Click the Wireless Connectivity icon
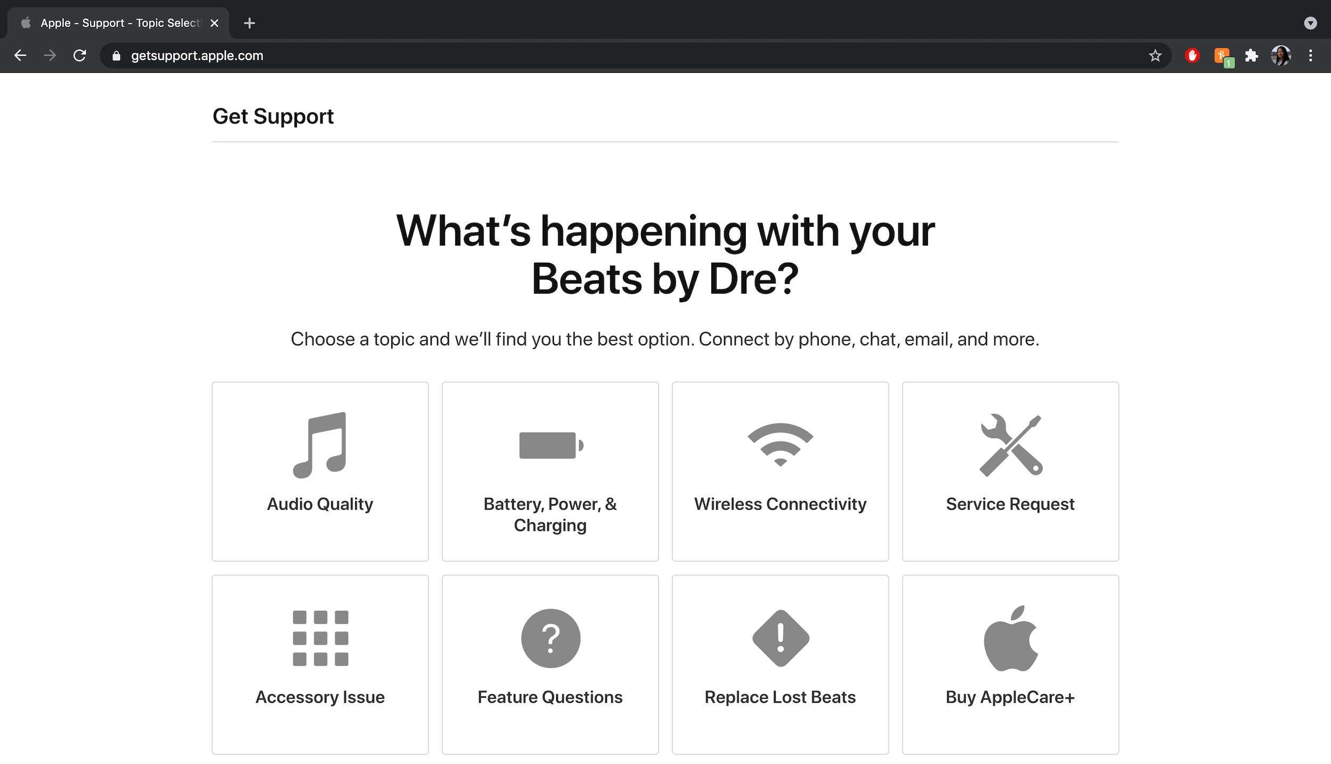This screenshot has width=1331, height=764. point(780,446)
